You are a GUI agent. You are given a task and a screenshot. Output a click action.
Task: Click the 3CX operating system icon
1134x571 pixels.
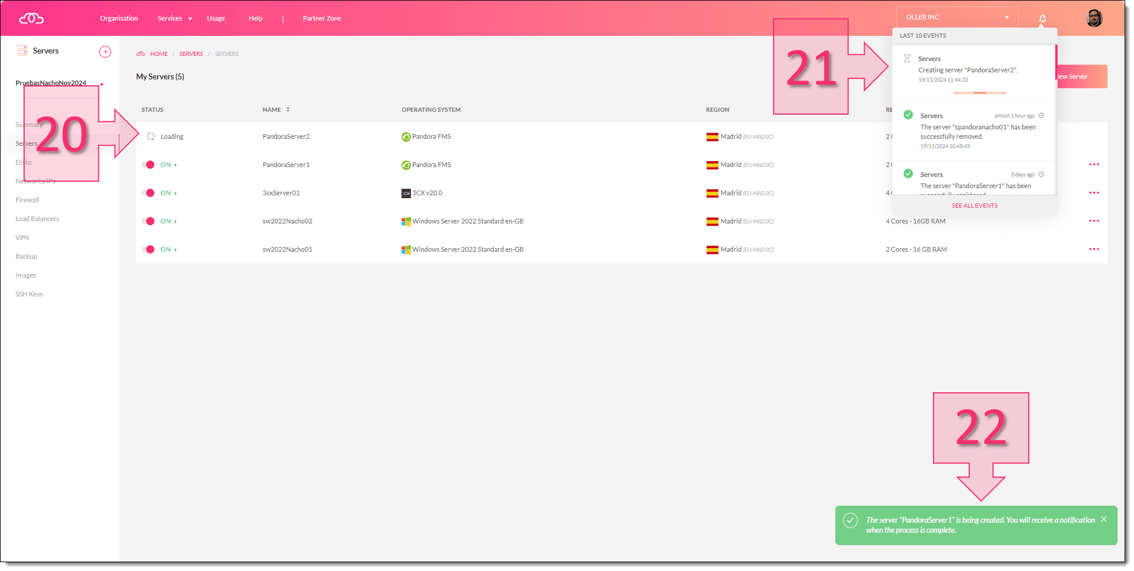406,193
